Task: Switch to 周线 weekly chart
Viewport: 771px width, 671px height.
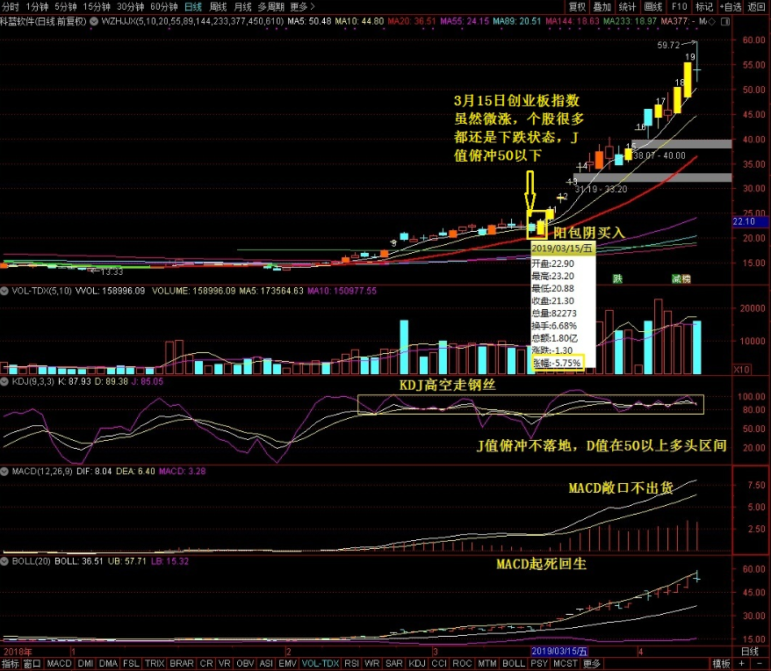Action: 218,6
